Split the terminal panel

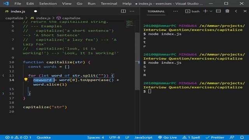click(218, 11)
